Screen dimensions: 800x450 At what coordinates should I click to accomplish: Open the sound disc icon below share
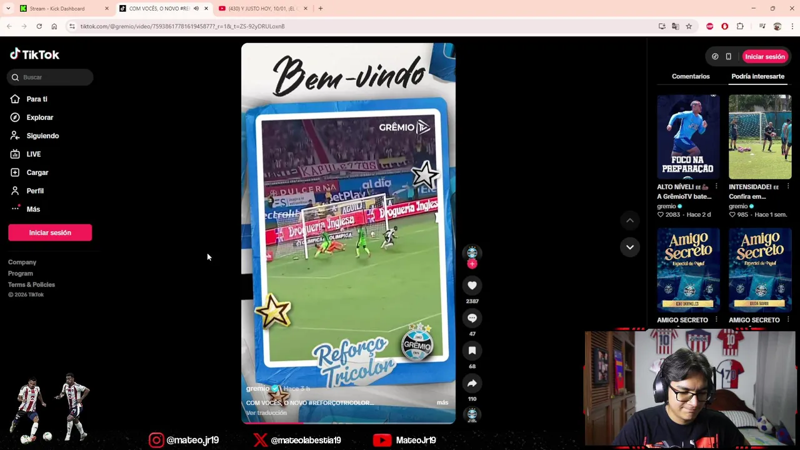pos(472,414)
